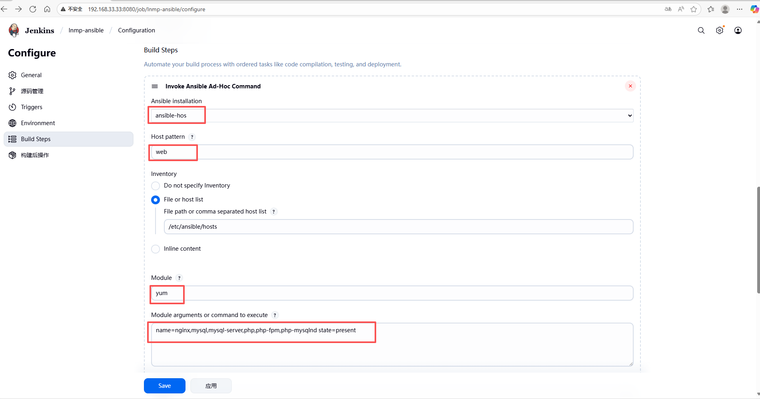
Task: Open the Copilot sidebar icon
Action: coord(754,9)
